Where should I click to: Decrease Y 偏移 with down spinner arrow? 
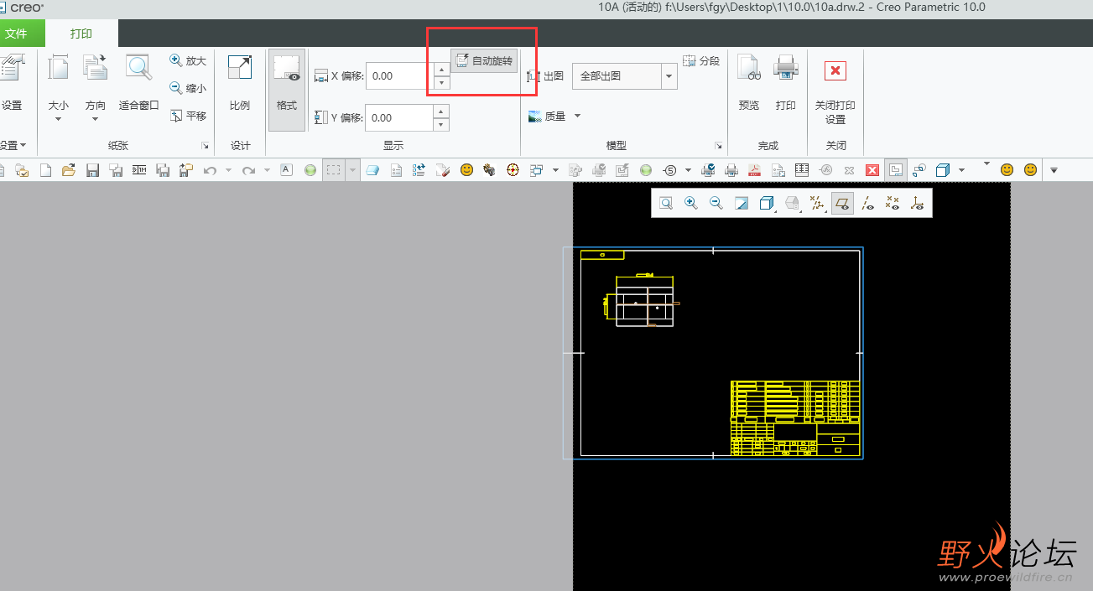pos(441,125)
